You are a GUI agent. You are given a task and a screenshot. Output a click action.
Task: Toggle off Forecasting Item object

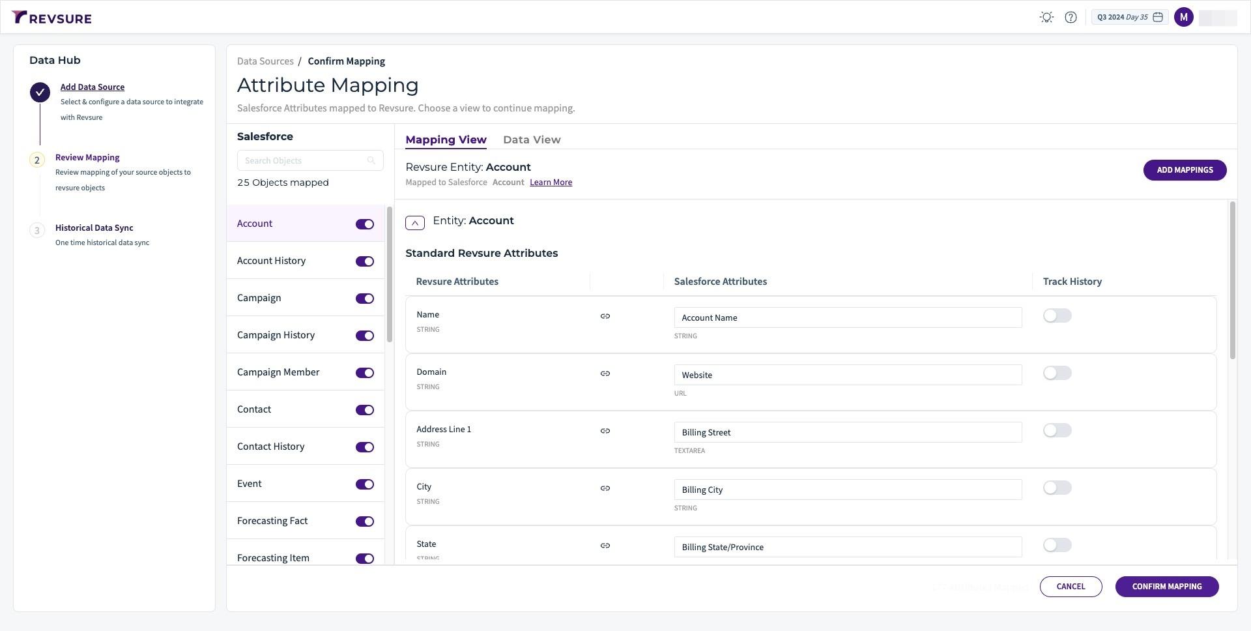(x=365, y=559)
